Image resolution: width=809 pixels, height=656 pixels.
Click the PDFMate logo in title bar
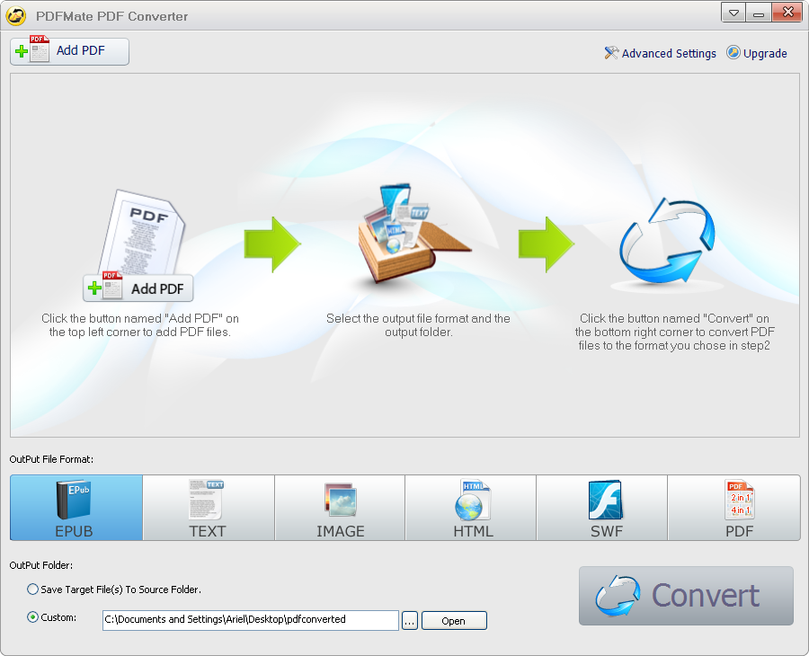point(16,15)
